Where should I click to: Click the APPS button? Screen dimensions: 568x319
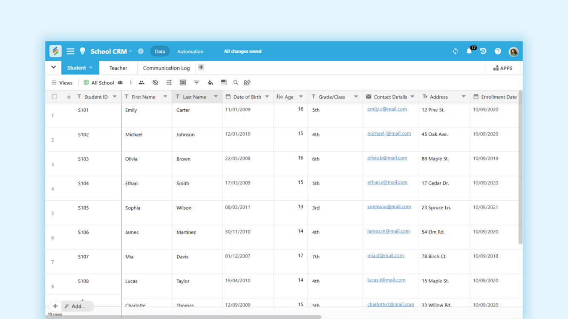[503, 68]
